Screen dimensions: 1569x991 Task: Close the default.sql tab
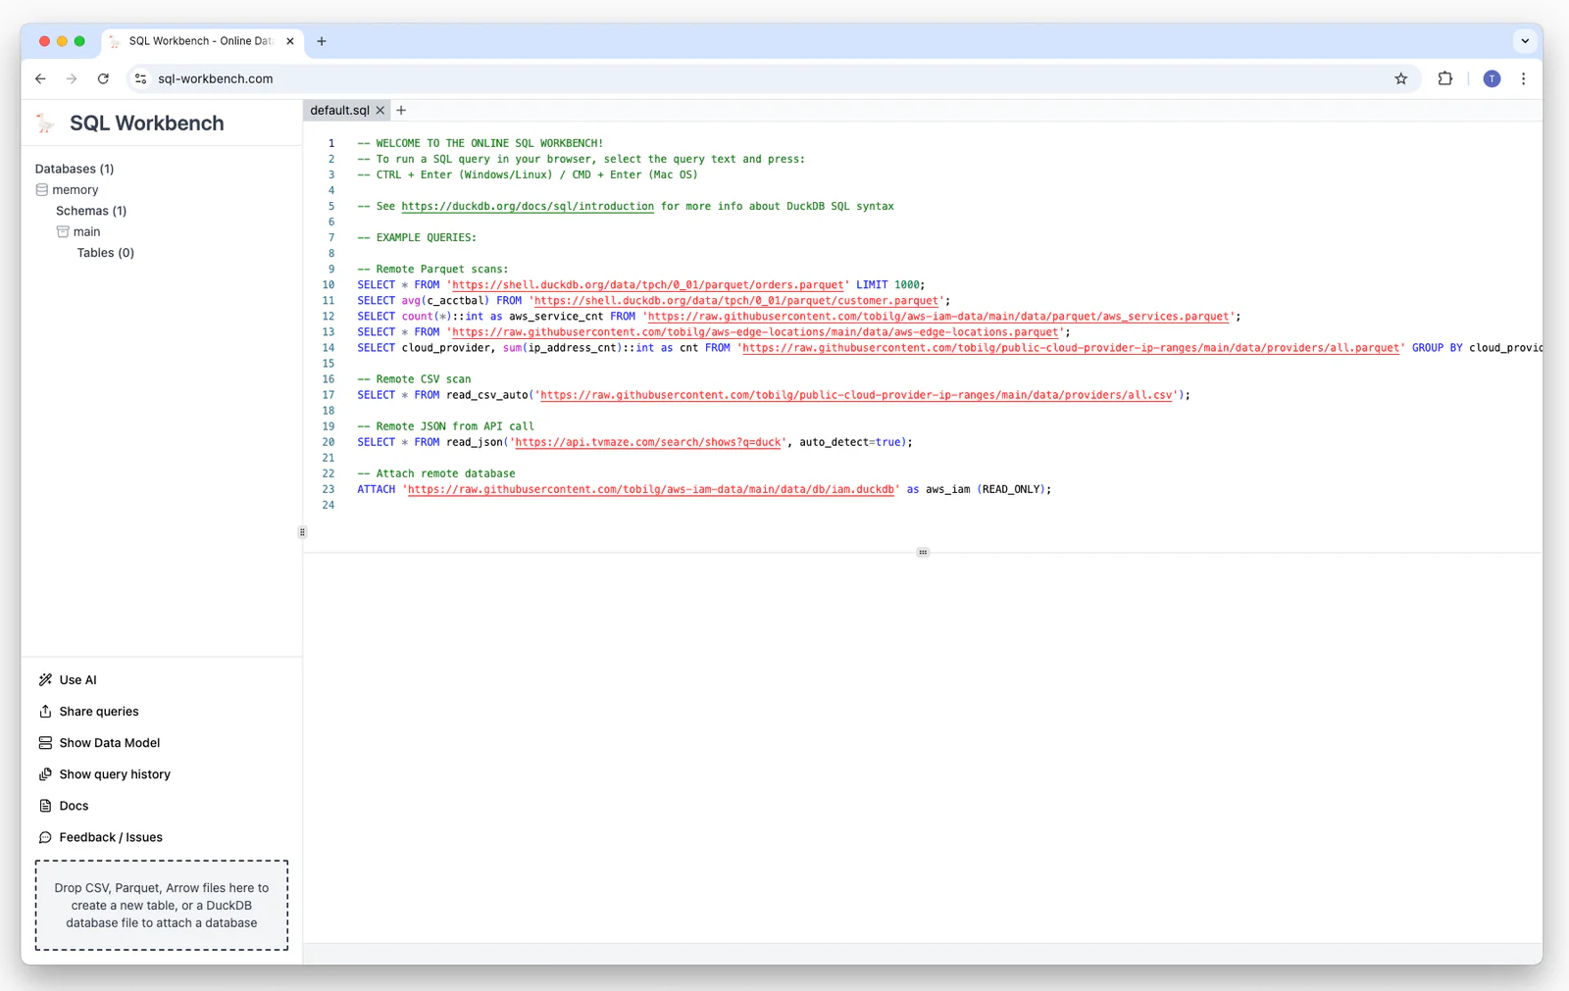click(380, 111)
